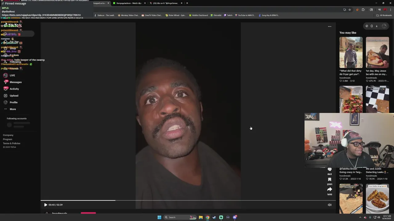
Task: Open the Terms & Policies footer link
Action: click(12, 143)
